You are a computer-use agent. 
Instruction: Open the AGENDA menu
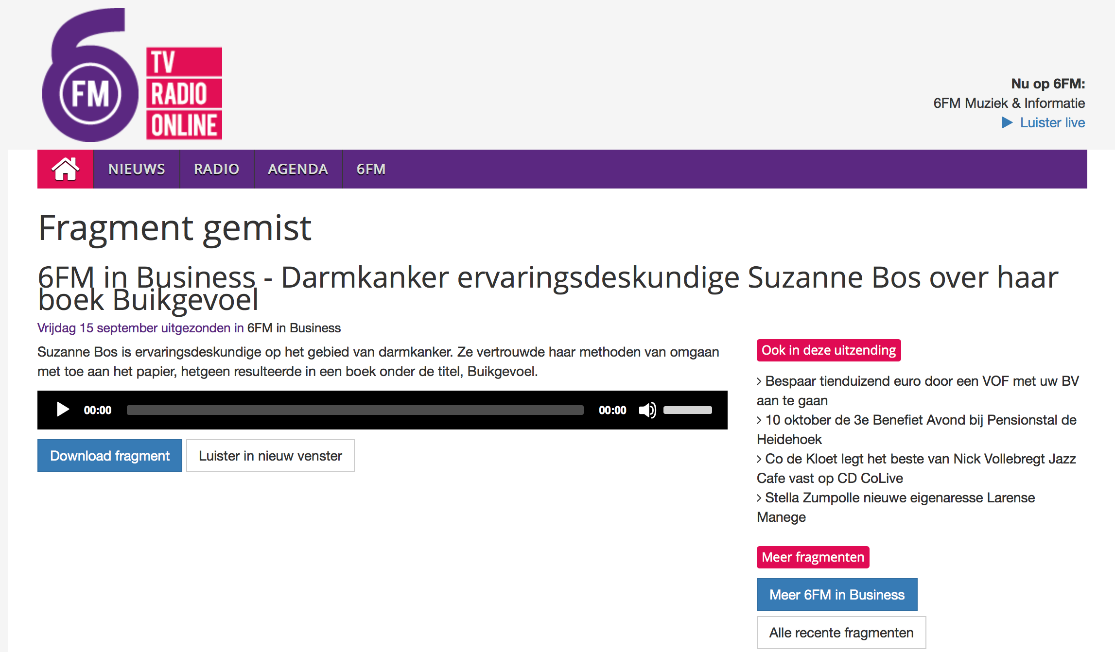[x=298, y=169]
